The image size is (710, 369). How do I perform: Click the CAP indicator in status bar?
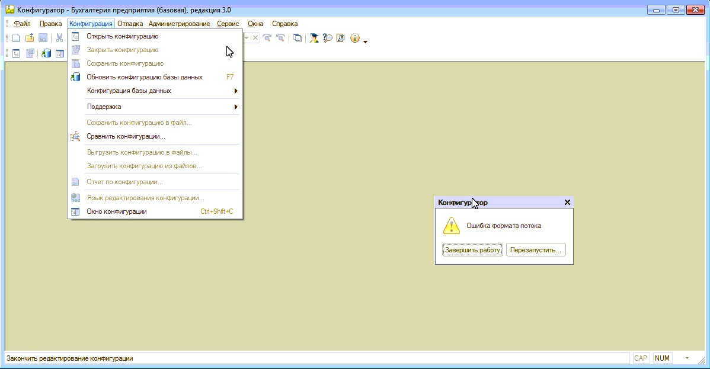click(x=640, y=358)
